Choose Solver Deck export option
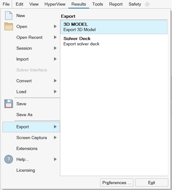Image resolution: width=172 pixels, height=190 pixels. [x=114, y=41]
